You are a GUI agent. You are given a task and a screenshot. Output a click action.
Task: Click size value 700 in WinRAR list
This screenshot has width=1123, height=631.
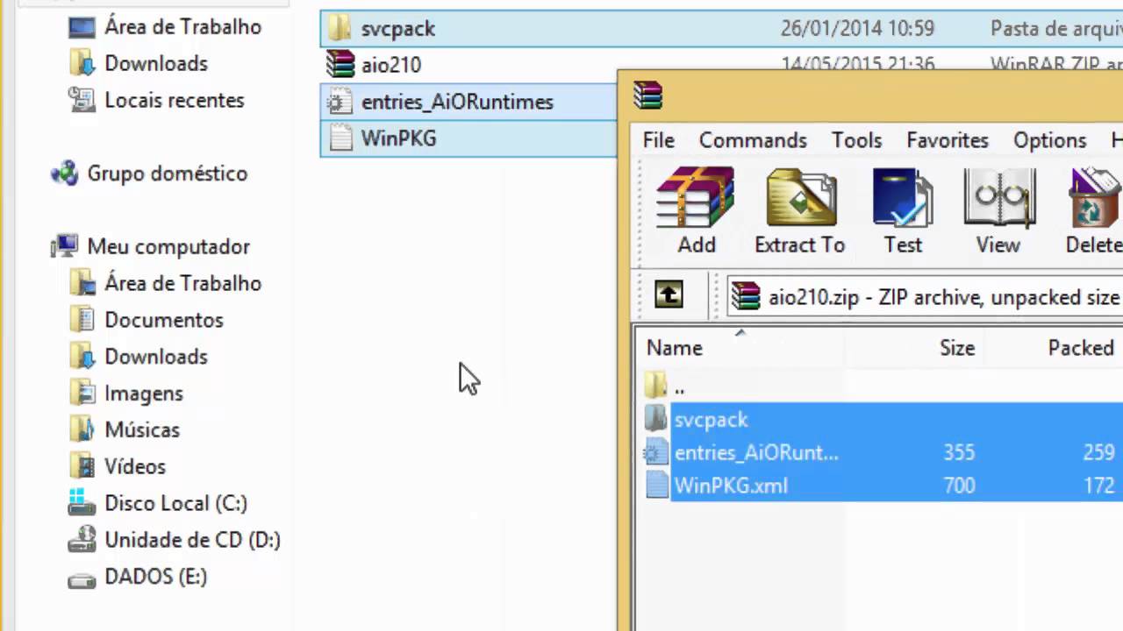pos(959,486)
